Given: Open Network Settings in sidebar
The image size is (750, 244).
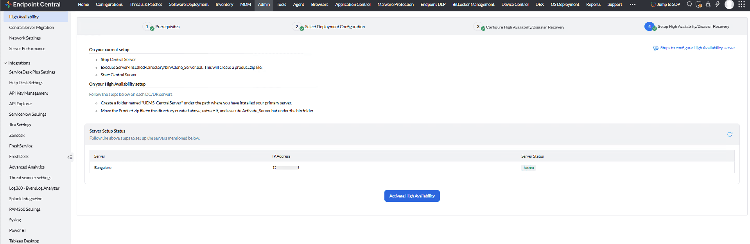Looking at the screenshot, I should point(25,38).
